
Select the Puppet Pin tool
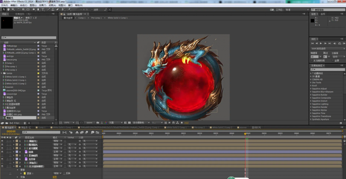coord(69,10)
